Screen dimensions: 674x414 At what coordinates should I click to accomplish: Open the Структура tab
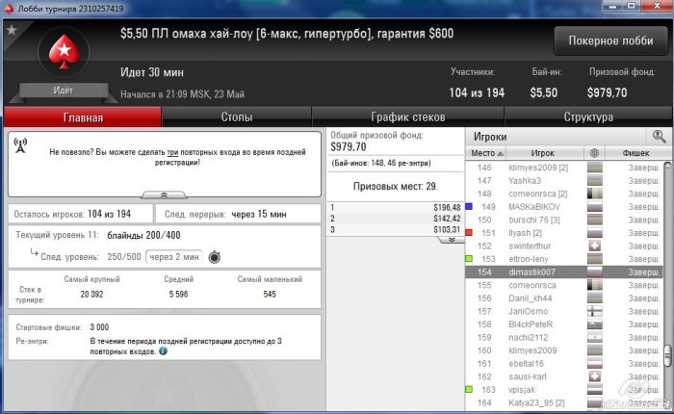pyautogui.click(x=588, y=116)
